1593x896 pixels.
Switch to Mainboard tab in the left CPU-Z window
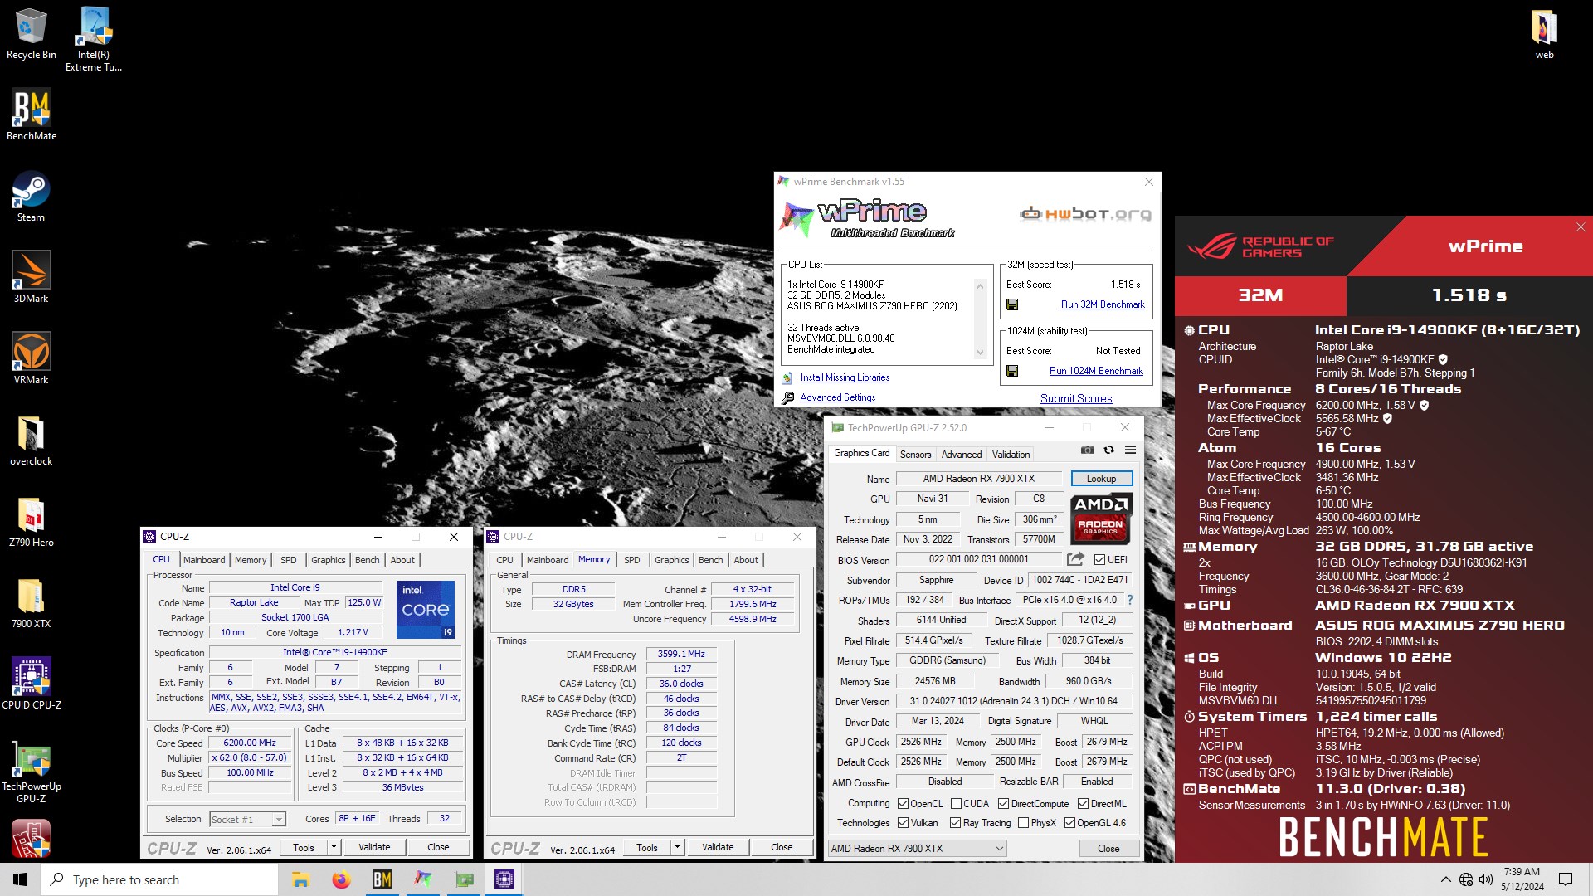tap(204, 560)
